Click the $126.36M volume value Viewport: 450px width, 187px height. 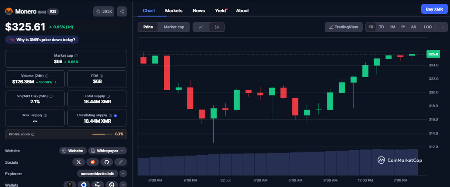point(23,82)
